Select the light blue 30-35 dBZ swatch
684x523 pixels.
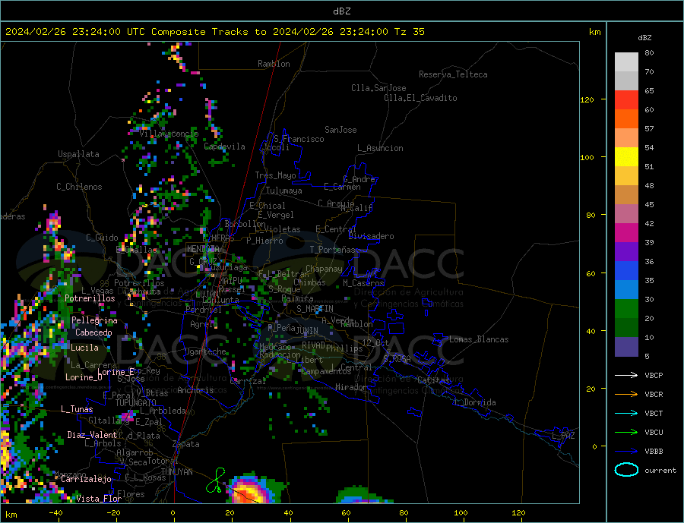click(626, 290)
